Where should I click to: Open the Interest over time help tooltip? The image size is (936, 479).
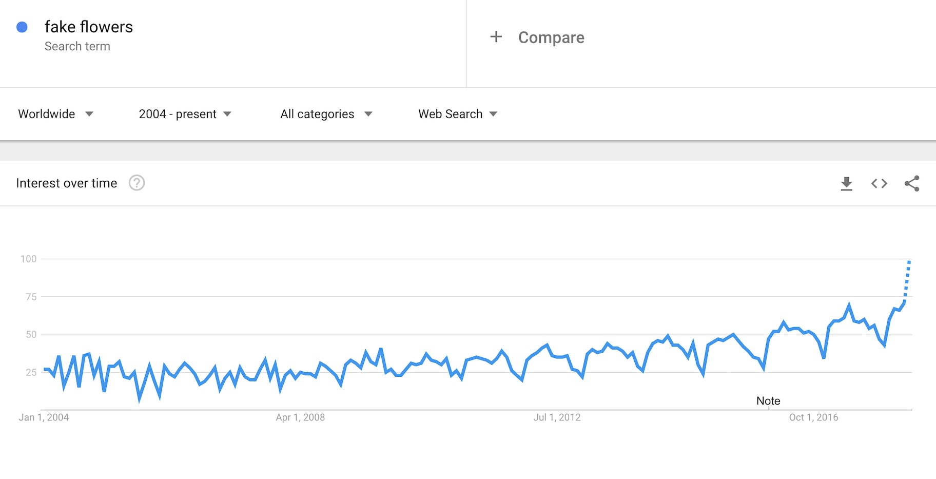point(136,183)
